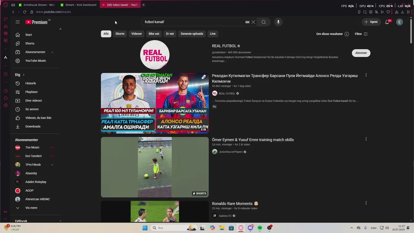Open the notifications bell

coord(387,22)
